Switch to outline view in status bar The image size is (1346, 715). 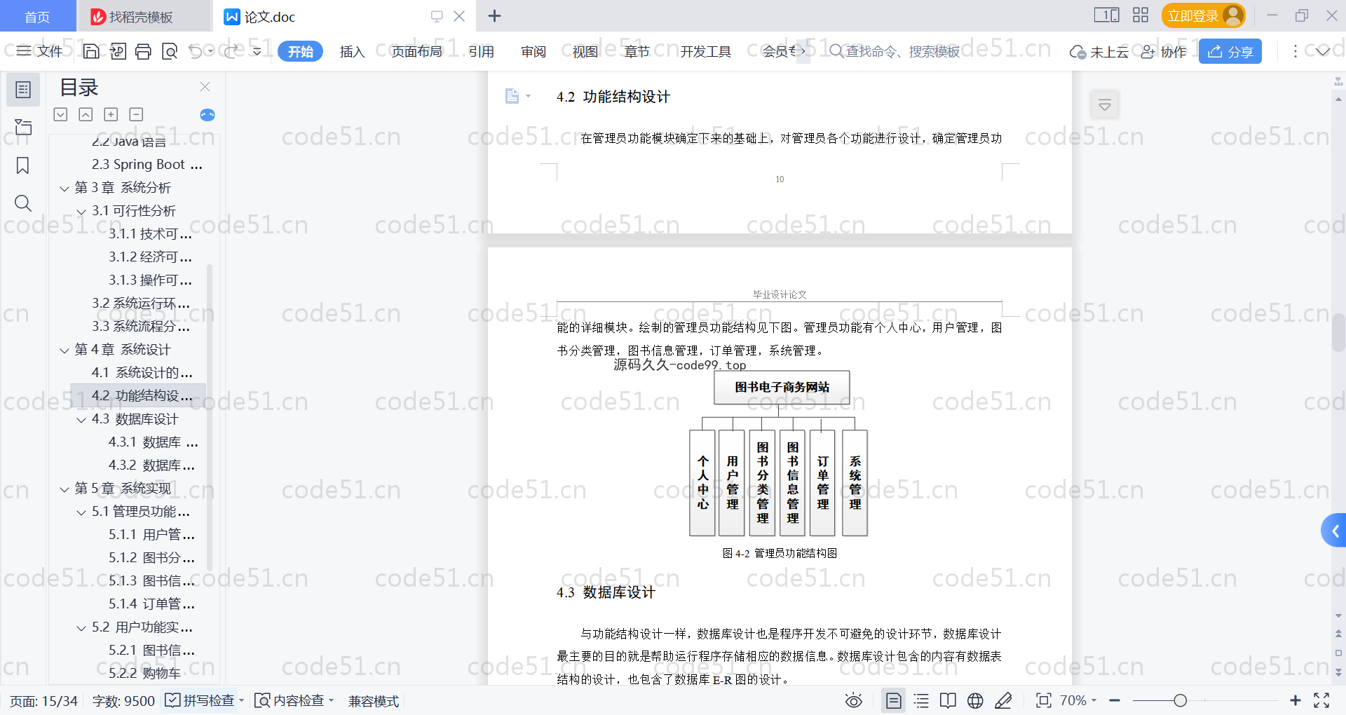click(922, 700)
